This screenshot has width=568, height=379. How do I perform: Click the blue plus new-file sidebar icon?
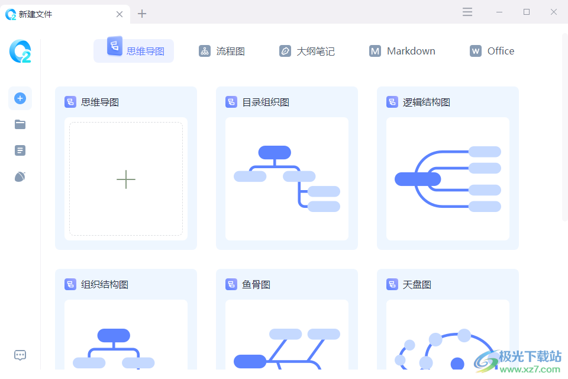pyautogui.click(x=20, y=98)
